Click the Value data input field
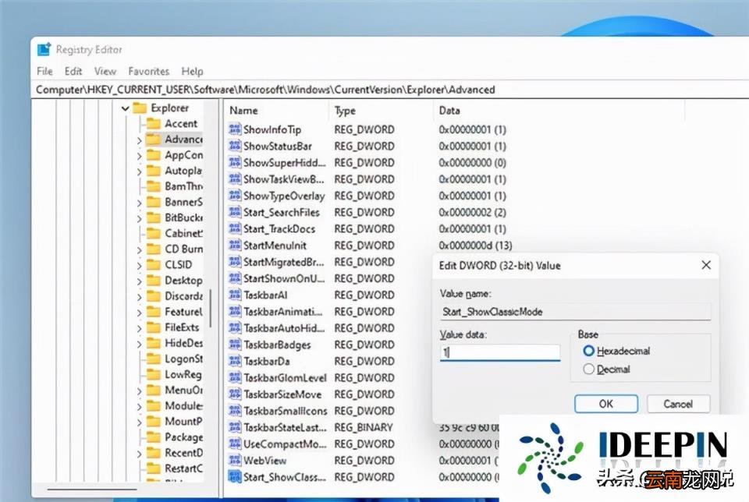The width and height of the screenshot is (749, 502). click(x=499, y=352)
